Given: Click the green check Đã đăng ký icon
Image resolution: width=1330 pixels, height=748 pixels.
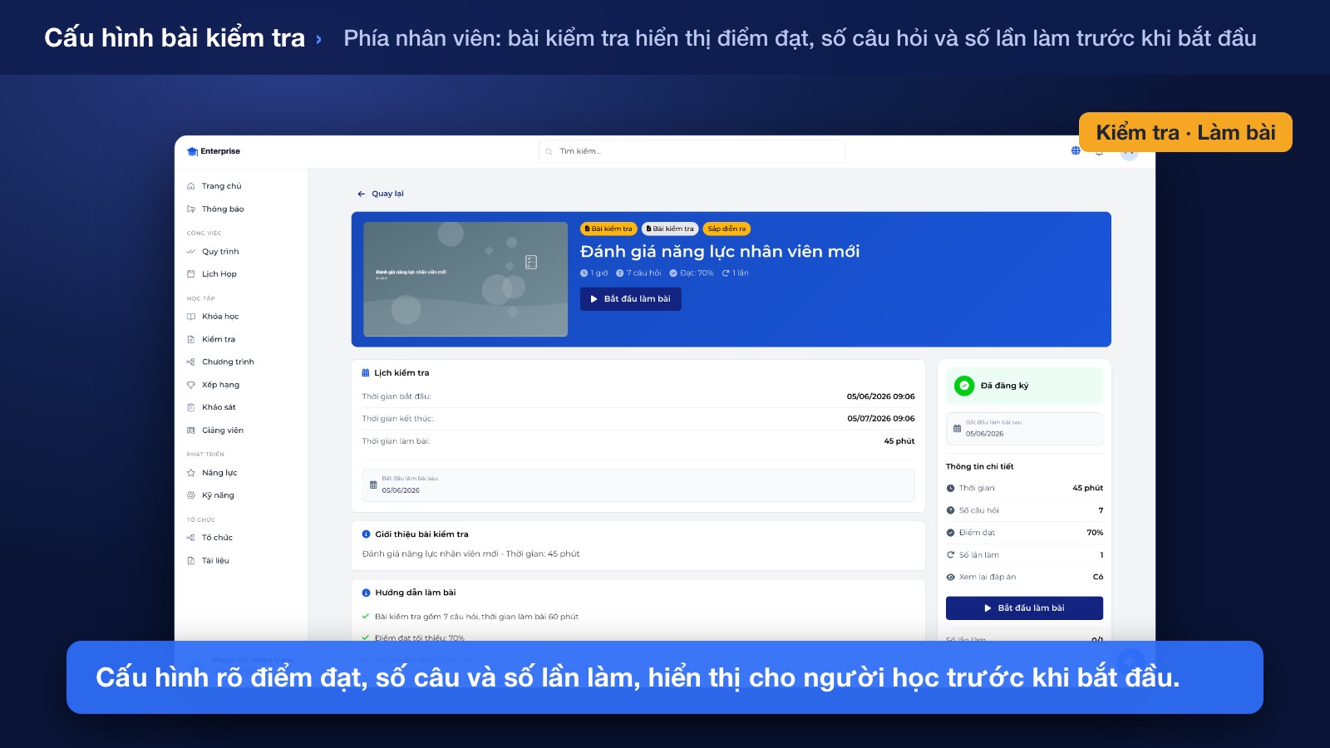Looking at the screenshot, I should click(x=964, y=386).
